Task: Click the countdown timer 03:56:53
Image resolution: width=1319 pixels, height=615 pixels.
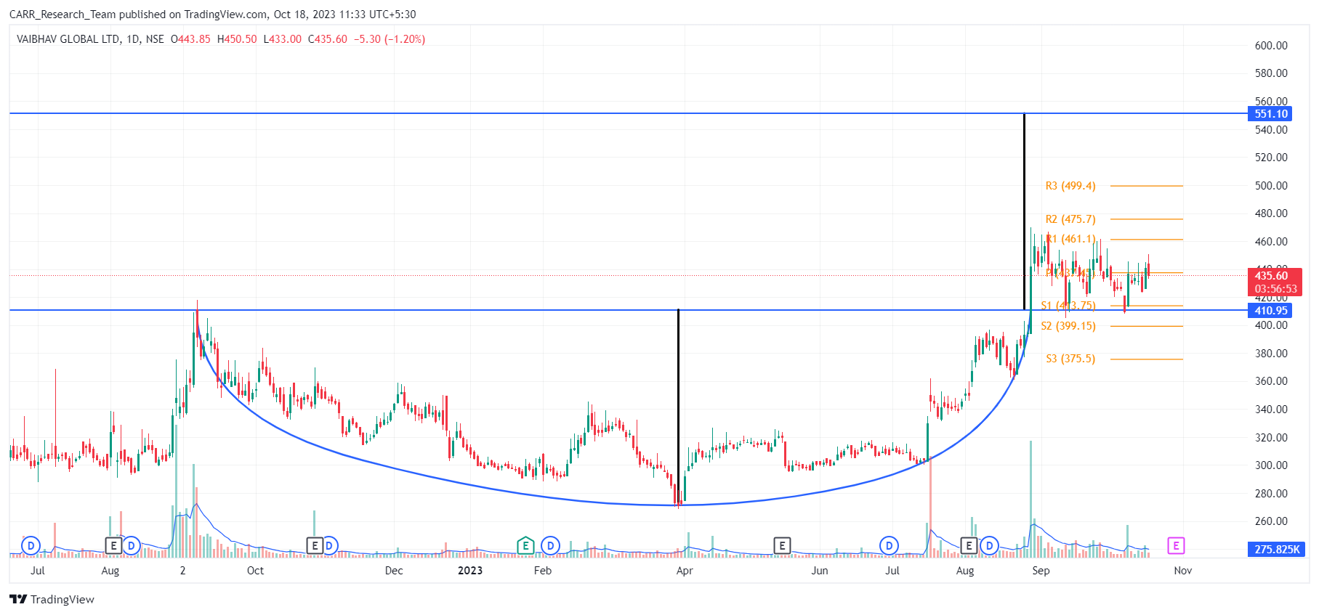Action: point(1276,289)
